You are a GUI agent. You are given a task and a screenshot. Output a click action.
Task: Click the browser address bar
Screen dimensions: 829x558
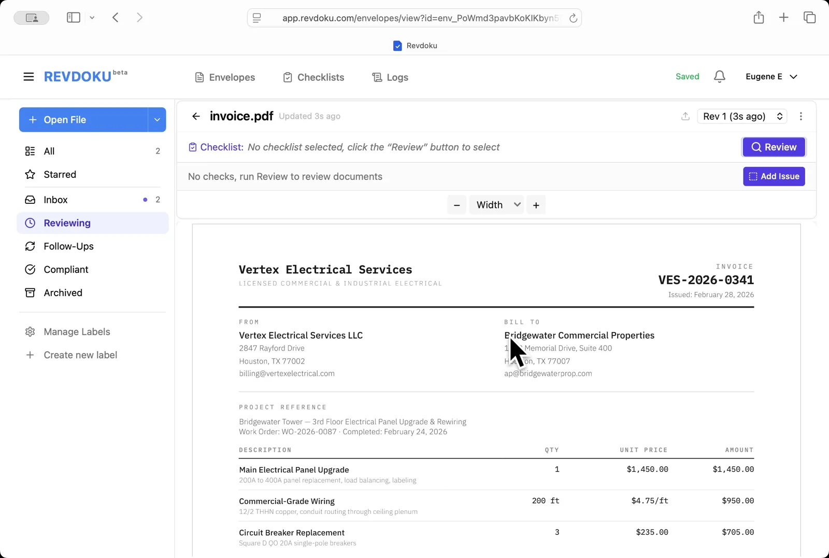(414, 18)
